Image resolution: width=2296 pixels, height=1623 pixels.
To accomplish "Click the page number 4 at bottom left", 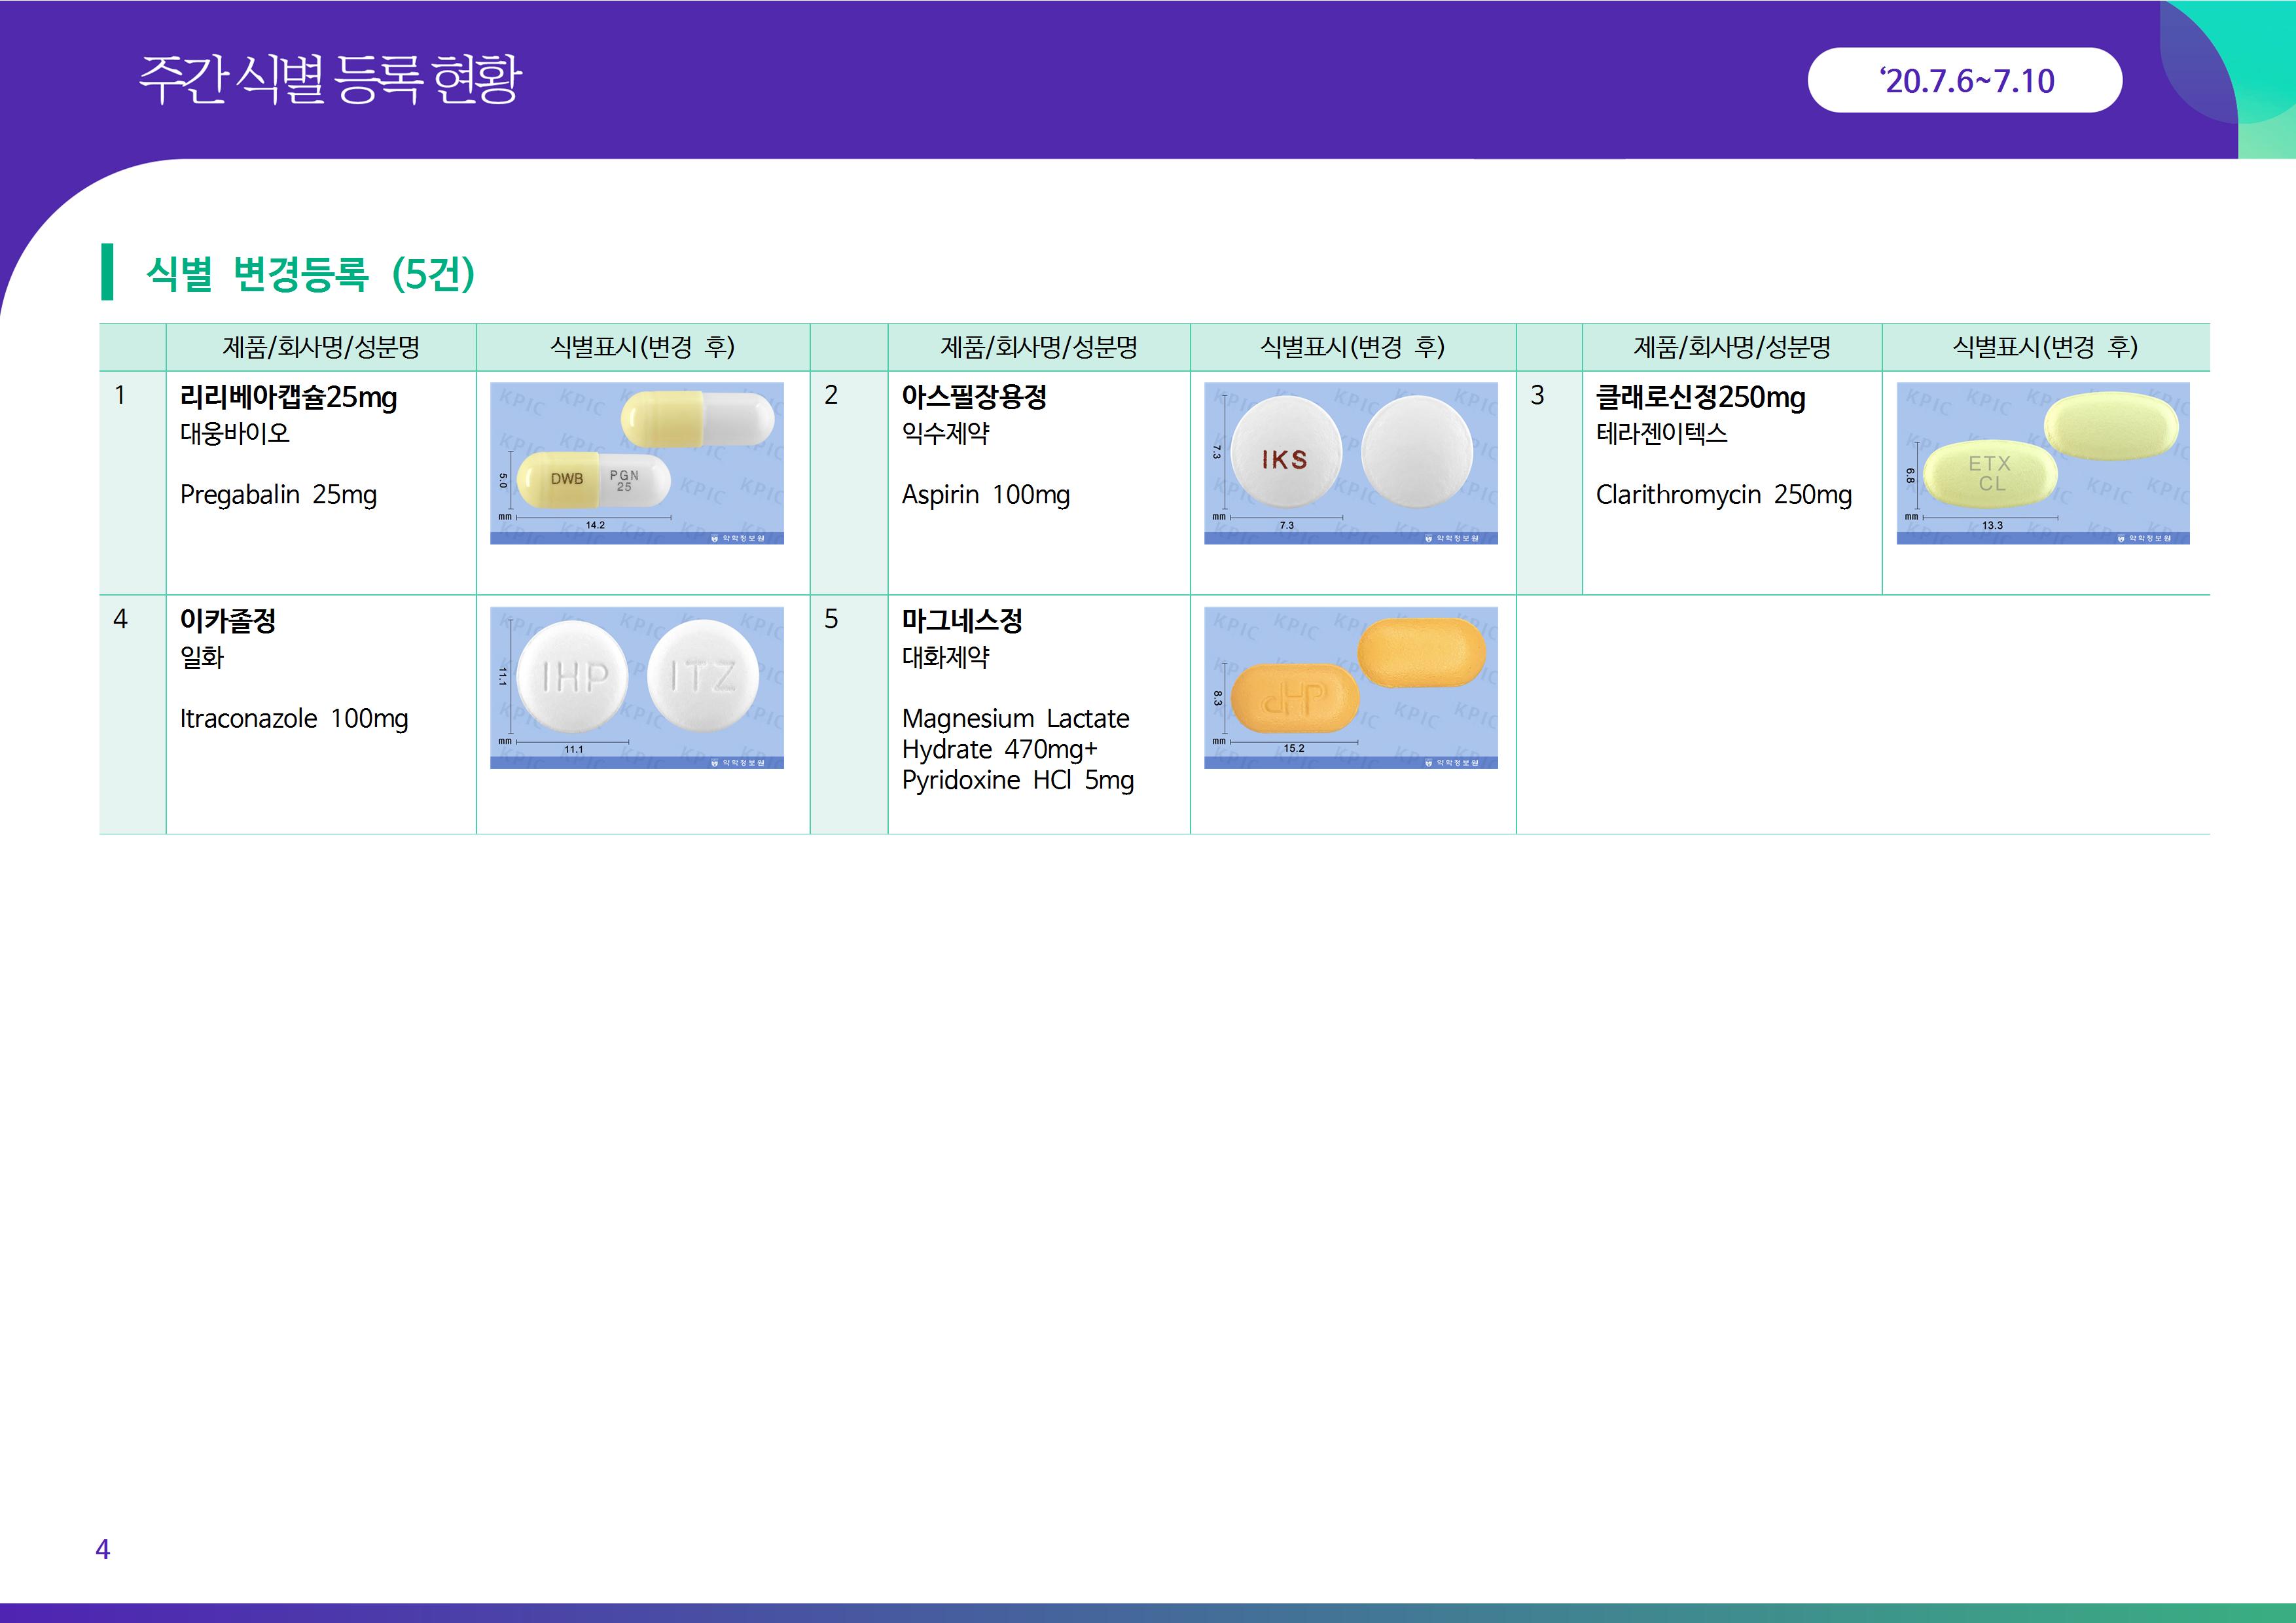I will click(x=102, y=1549).
